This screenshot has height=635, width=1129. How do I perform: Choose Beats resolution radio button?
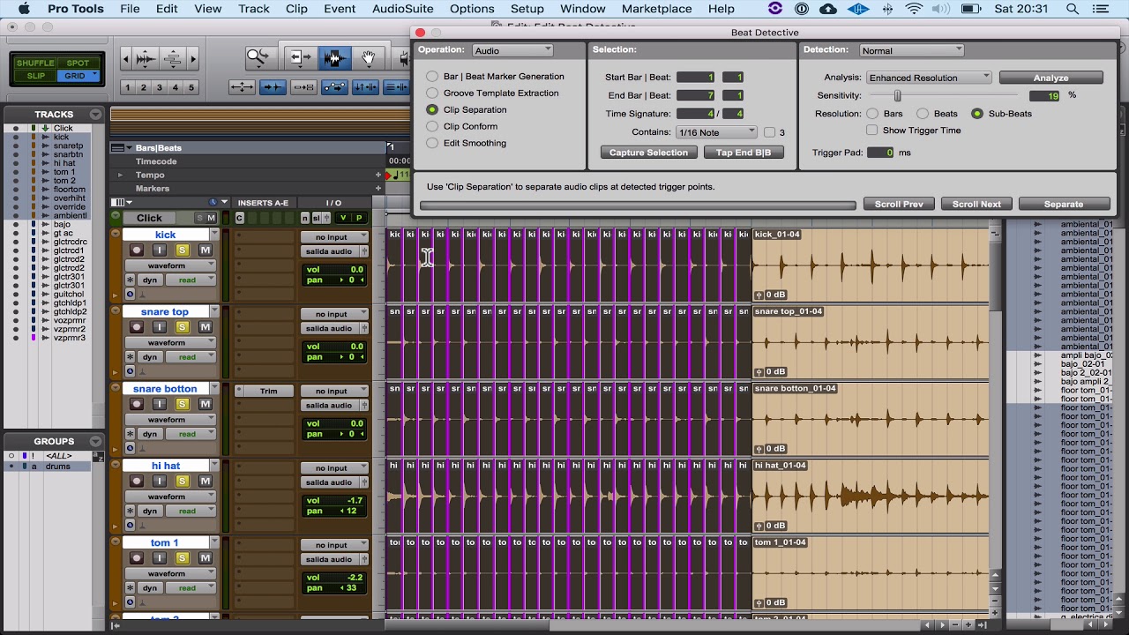click(923, 114)
